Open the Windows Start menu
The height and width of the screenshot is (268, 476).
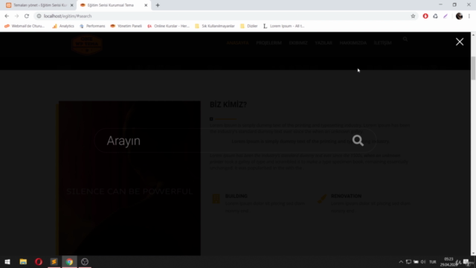tap(7, 261)
